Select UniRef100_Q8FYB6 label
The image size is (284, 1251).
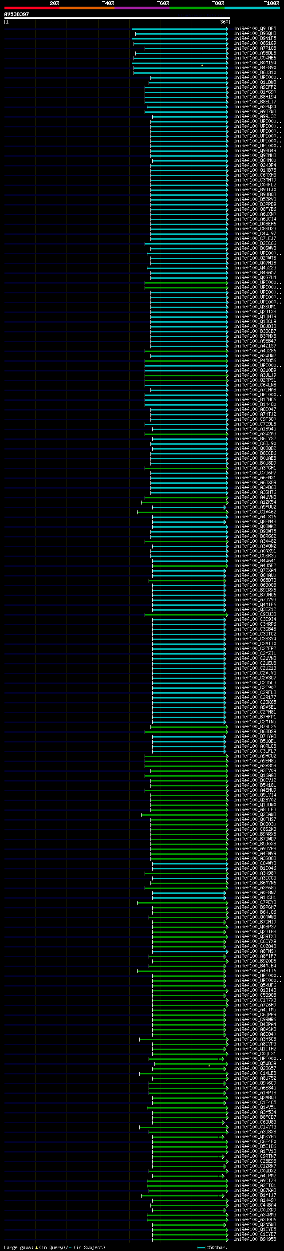tap(254, 209)
